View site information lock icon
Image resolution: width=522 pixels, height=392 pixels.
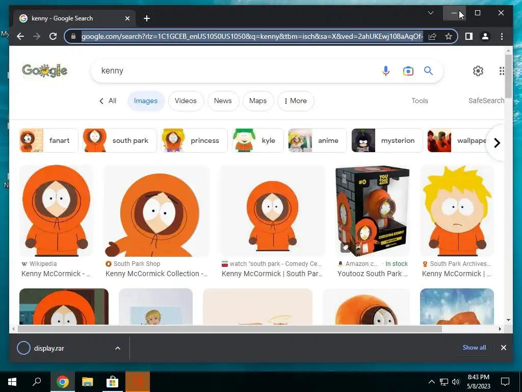pyautogui.click(x=73, y=36)
